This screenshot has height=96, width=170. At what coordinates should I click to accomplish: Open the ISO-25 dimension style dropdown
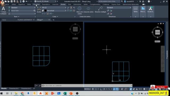point(54,8)
